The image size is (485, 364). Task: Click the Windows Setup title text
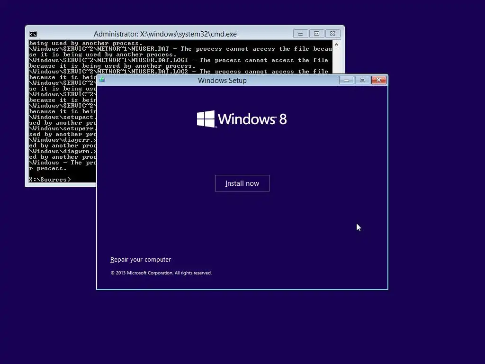click(222, 81)
